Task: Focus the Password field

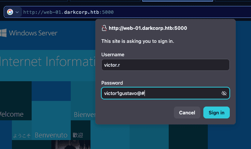Action: click(165, 93)
